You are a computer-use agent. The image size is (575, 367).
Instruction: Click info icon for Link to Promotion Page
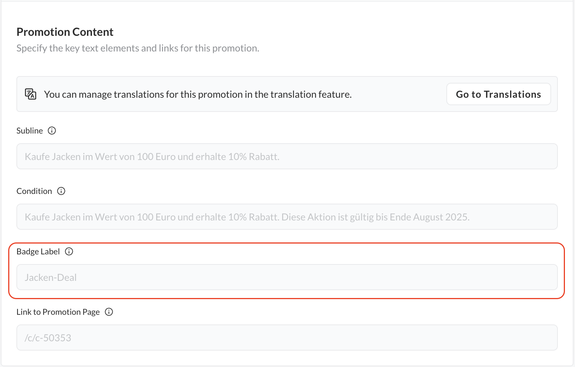pyautogui.click(x=109, y=312)
